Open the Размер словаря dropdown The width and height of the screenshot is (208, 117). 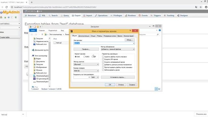pos(86,71)
